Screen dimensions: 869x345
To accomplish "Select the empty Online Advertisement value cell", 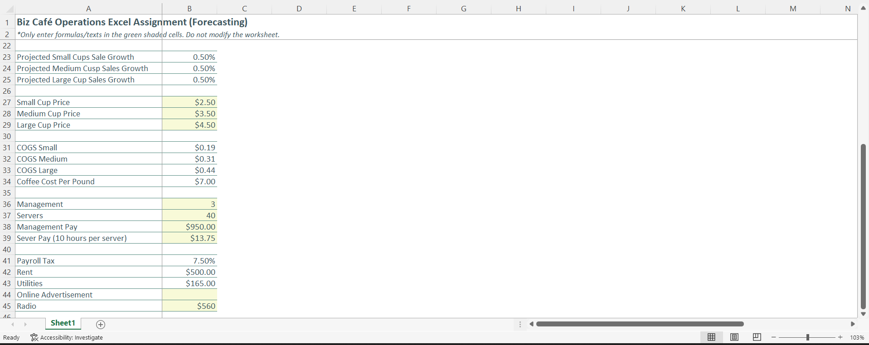I will [189, 295].
